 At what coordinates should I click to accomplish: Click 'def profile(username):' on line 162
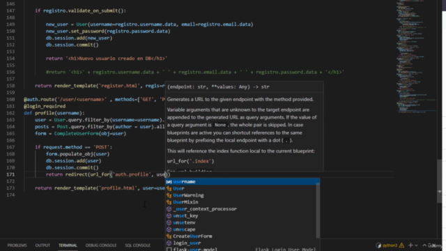tap(54, 113)
